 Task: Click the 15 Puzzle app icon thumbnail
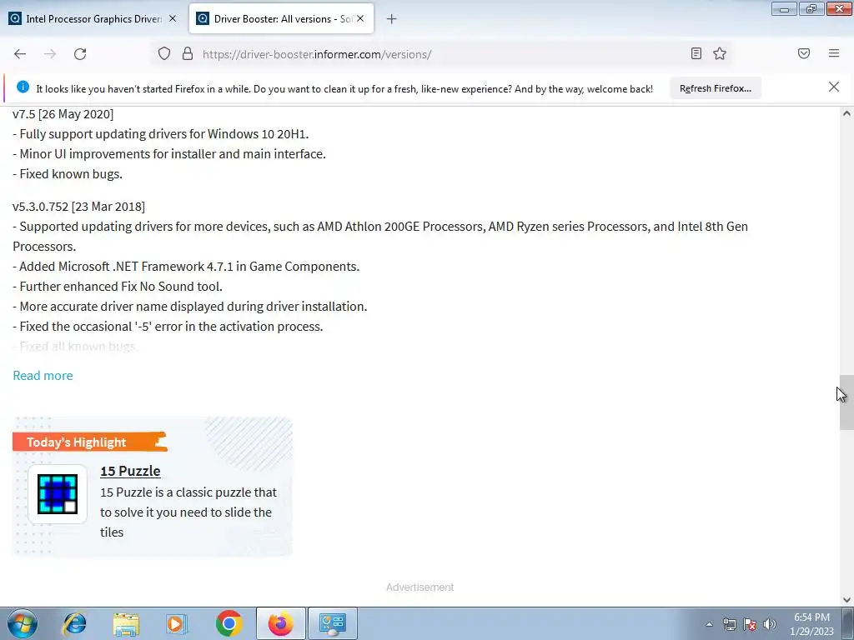[58, 494]
